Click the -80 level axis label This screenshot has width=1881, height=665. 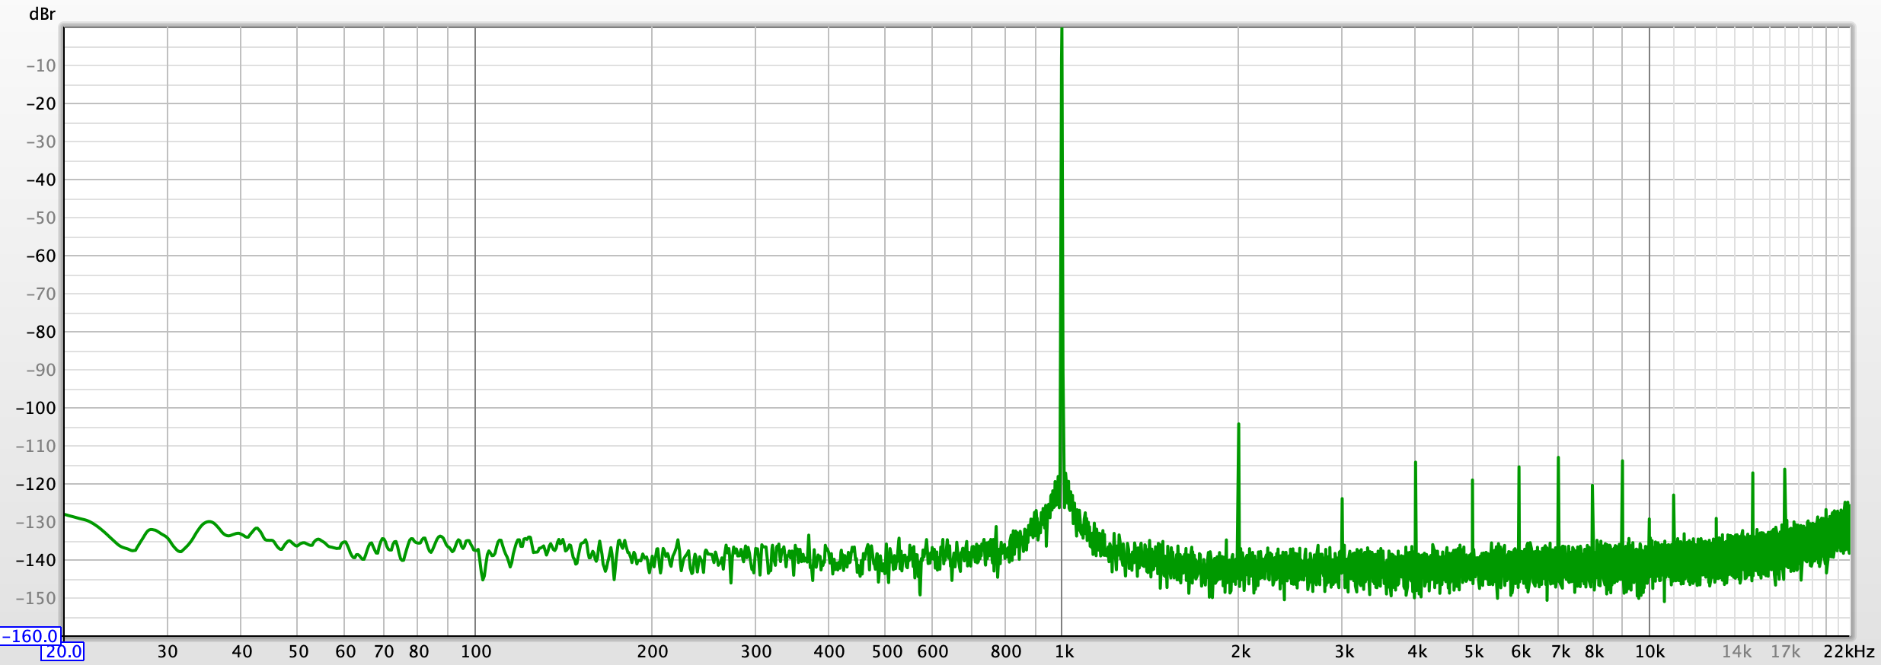[41, 332]
